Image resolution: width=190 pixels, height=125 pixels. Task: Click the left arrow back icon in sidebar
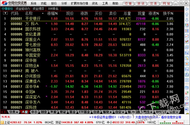pyautogui.click(x=187, y=9)
